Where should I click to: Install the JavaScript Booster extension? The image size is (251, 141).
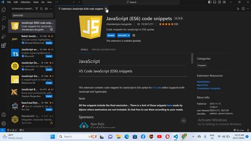(49, 96)
